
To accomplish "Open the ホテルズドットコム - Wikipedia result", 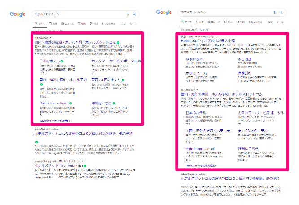I will [x=58, y=166].
